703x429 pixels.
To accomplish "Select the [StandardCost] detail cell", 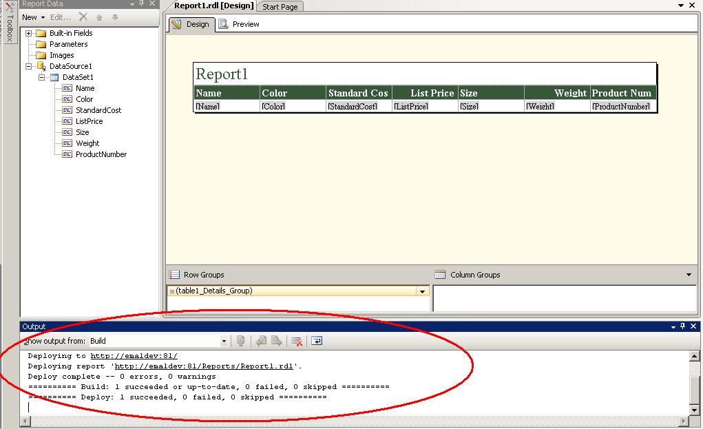I will [359, 106].
